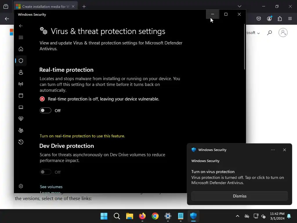This screenshot has width=297, height=223.
Task: Close the Windows Security toast notification
Action: pyautogui.click(x=284, y=150)
